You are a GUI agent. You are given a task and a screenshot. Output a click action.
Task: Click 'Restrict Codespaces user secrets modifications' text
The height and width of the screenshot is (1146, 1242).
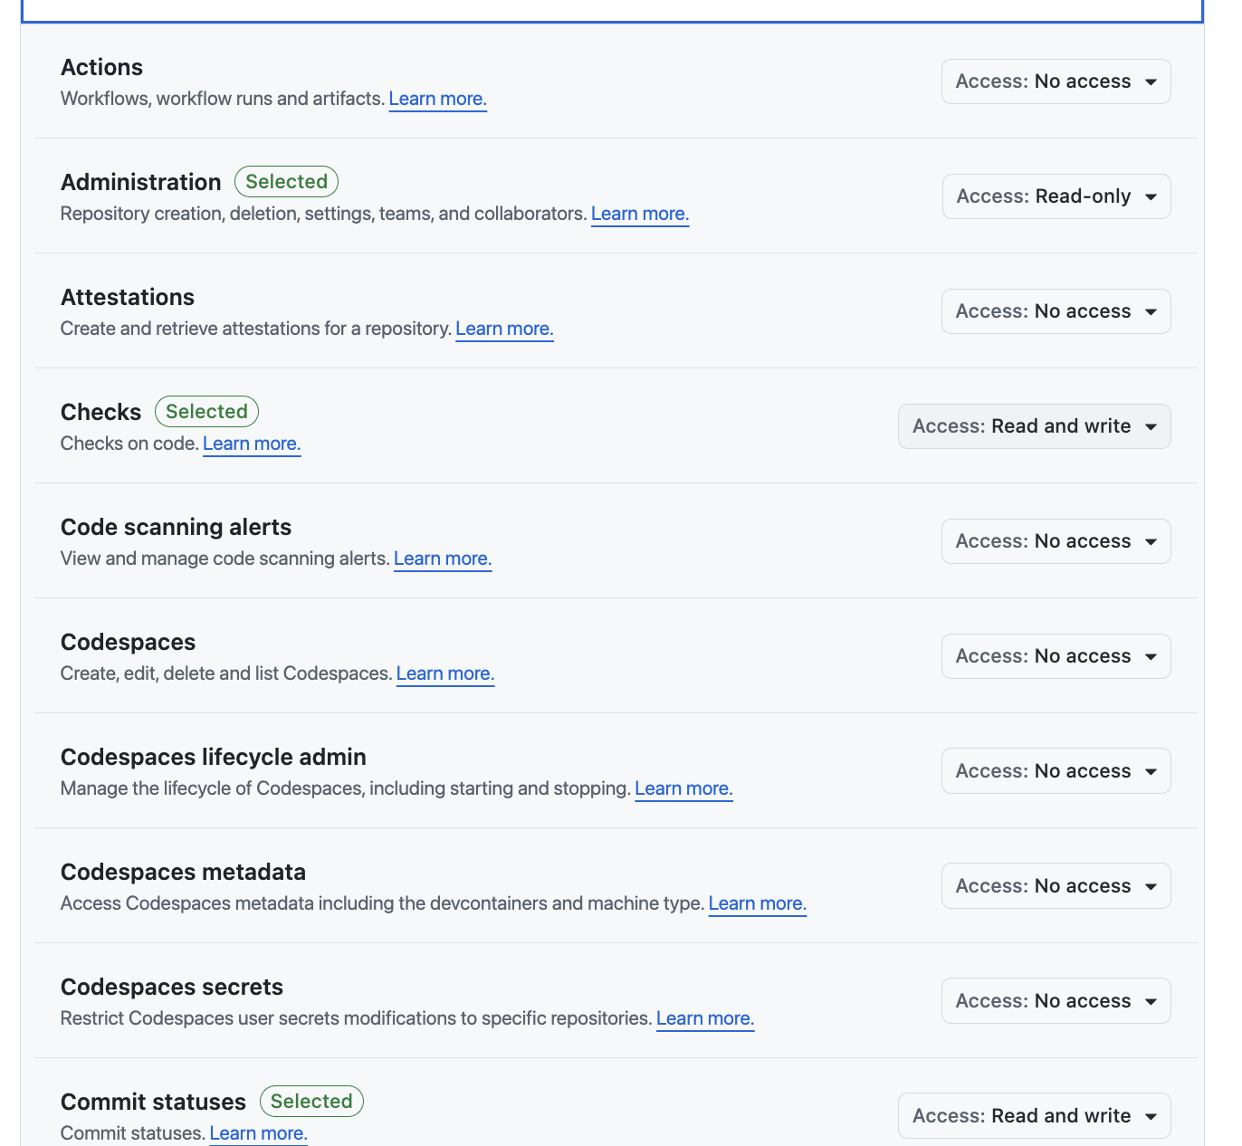[x=356, y=1018]
